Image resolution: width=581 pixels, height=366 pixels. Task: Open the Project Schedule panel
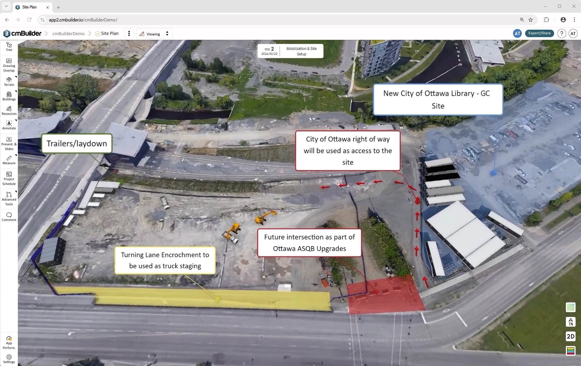[9, 178]
